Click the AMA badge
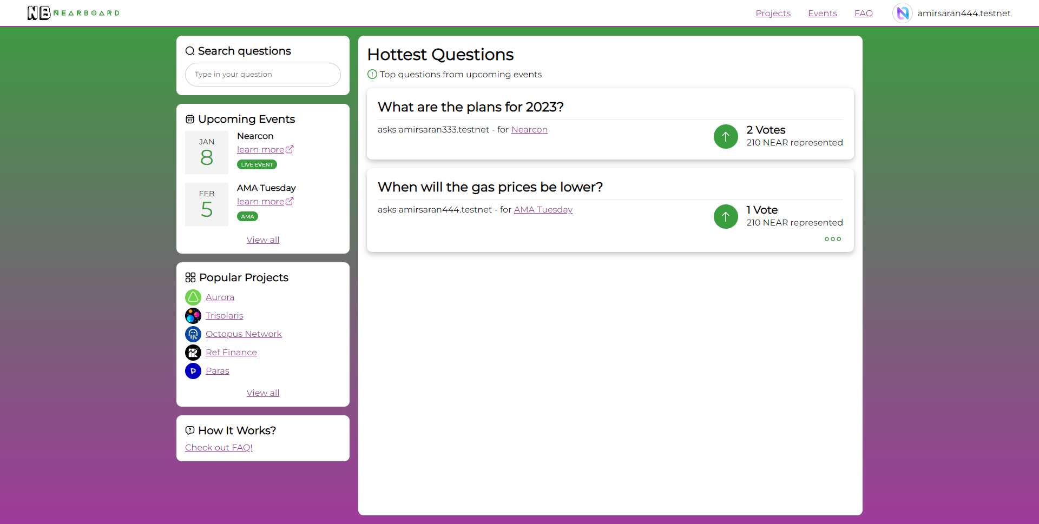 (x=247, y=216)
